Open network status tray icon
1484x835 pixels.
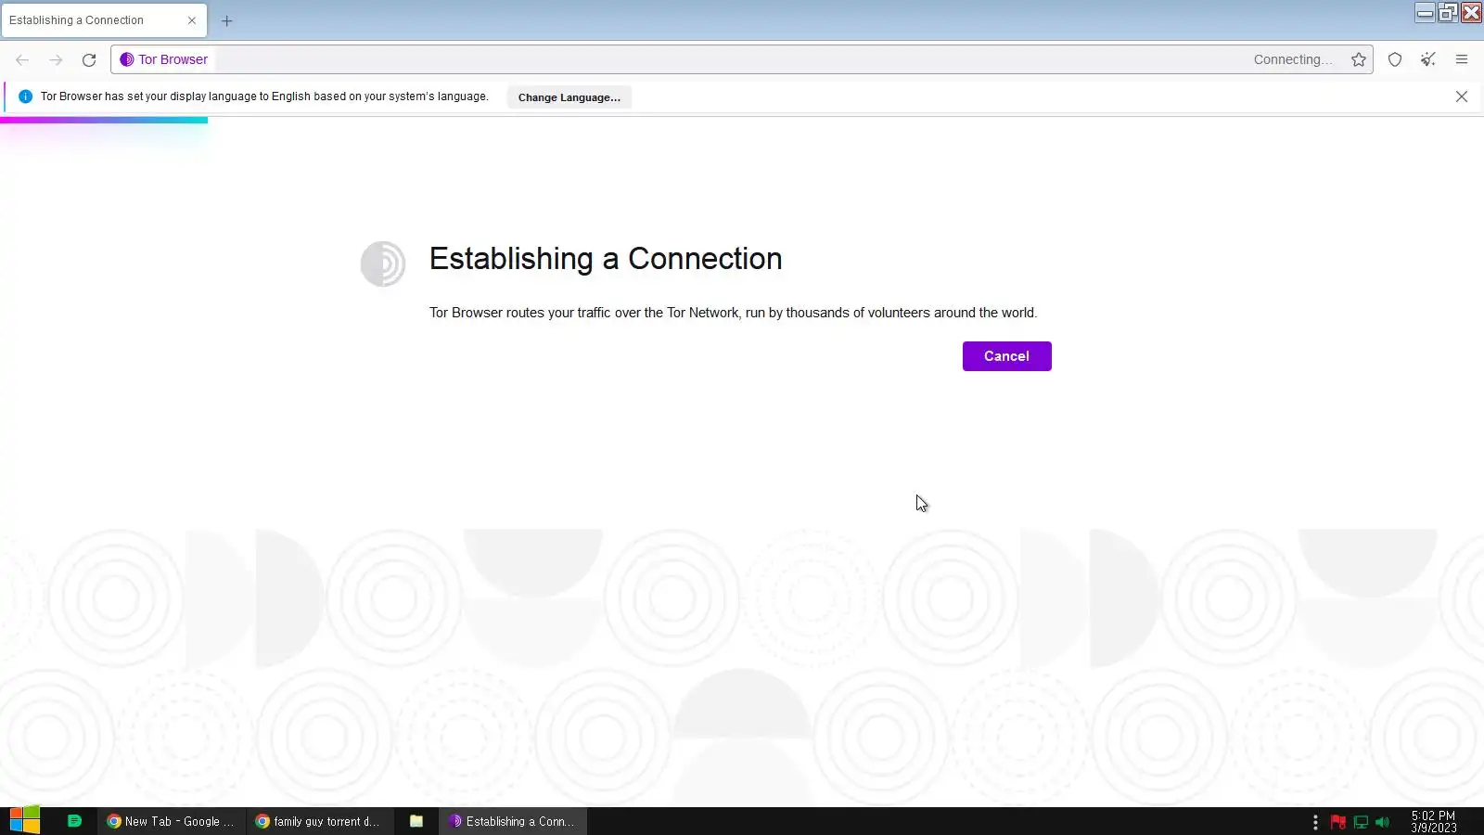tap(1361, 822)
